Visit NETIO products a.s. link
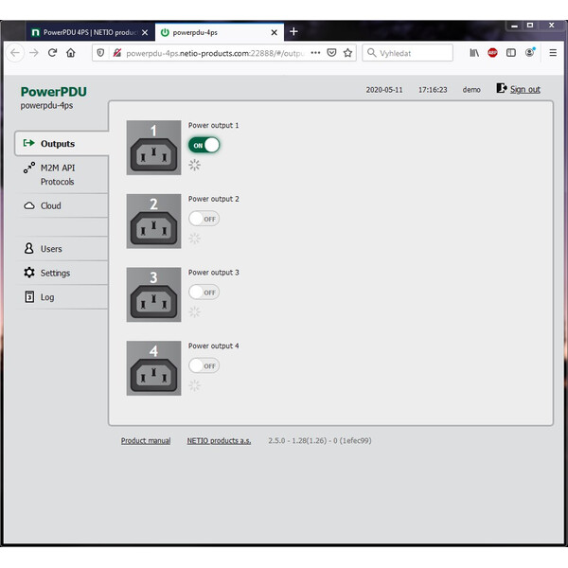This screenshot has height=568, width=568. click(x=219, y=441)
